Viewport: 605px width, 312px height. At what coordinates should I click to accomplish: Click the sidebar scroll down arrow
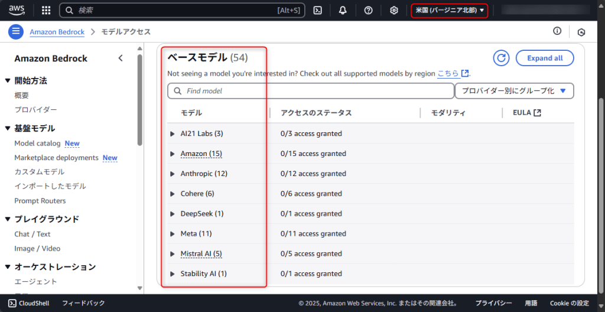click(x=139, y=288)
